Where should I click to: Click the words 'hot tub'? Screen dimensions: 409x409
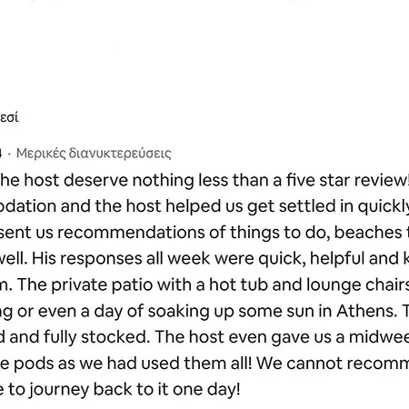[x=238, y=285]
